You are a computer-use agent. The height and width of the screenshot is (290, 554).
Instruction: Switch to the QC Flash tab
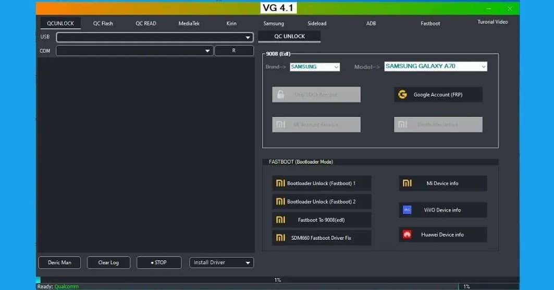[x=103, y=23]
